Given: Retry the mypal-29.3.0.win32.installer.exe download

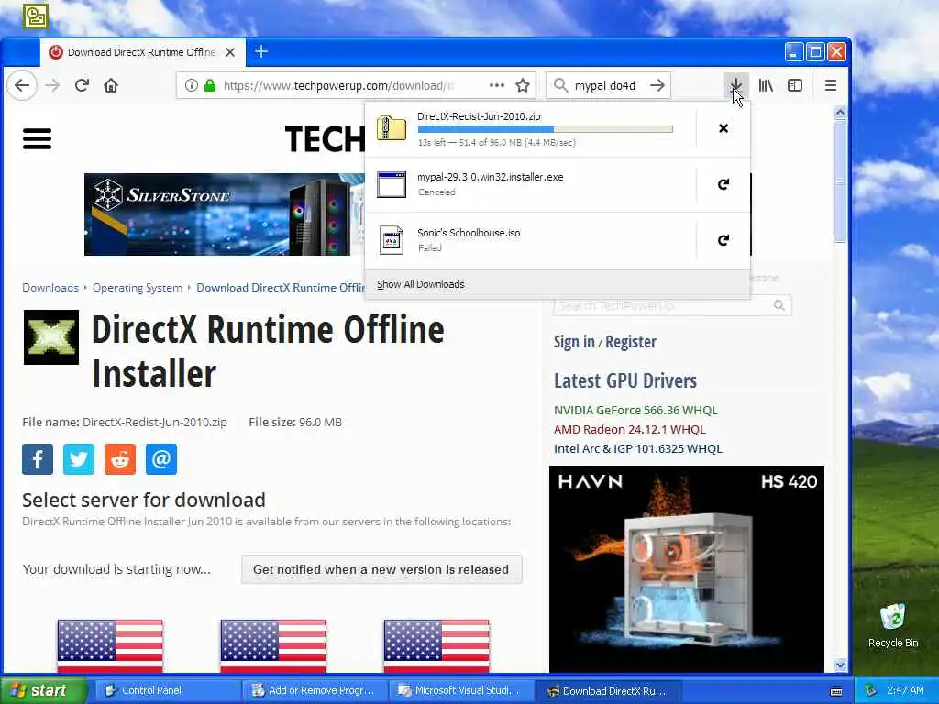Looking at the screenshot, I should click(x=724, y=183).
